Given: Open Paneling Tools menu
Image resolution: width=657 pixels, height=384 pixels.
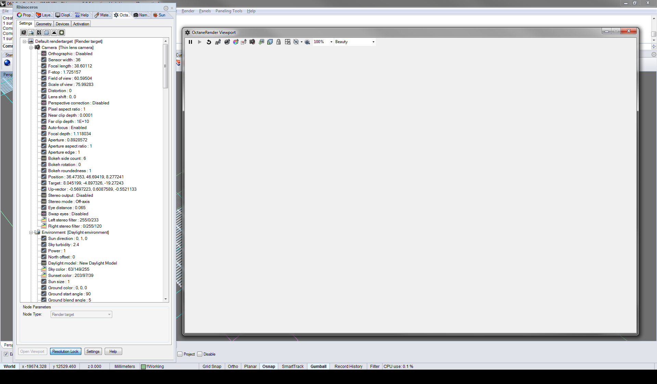Looking at the screenshot, I should pyautogui.click(x=229, y=11).
